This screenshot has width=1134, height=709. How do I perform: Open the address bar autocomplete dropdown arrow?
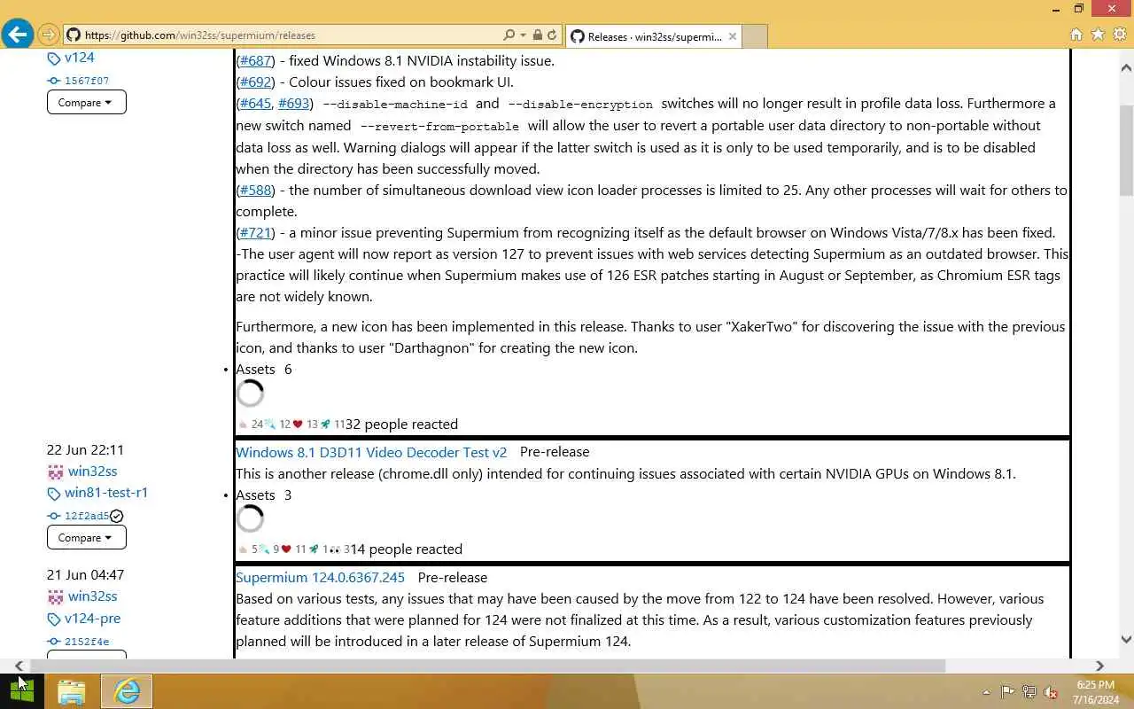pos(523,35)
